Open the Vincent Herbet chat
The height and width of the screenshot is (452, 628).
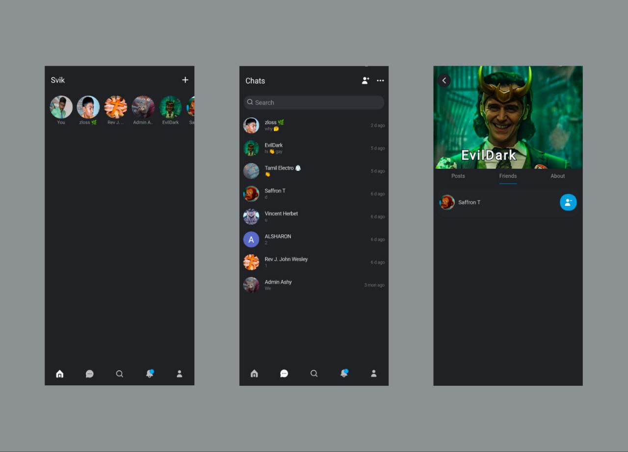[314, 217]
